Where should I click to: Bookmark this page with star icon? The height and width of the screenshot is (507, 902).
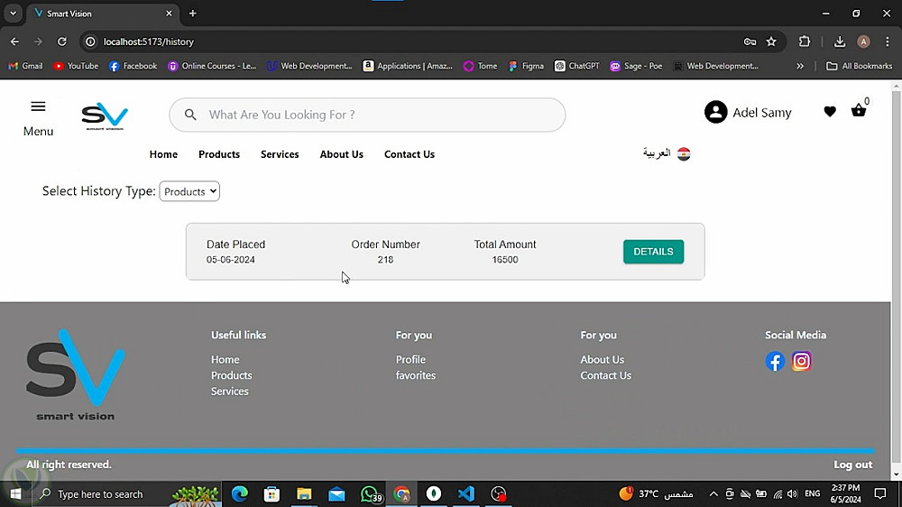[771, 41]
